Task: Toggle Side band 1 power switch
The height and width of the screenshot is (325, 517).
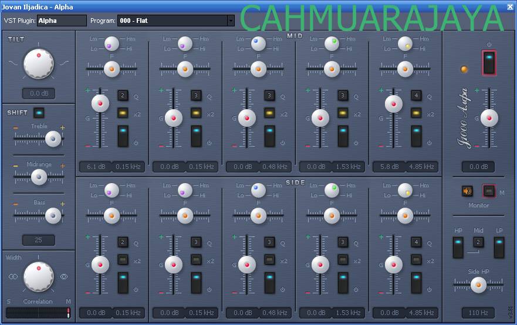Action: tap(123, 283)
